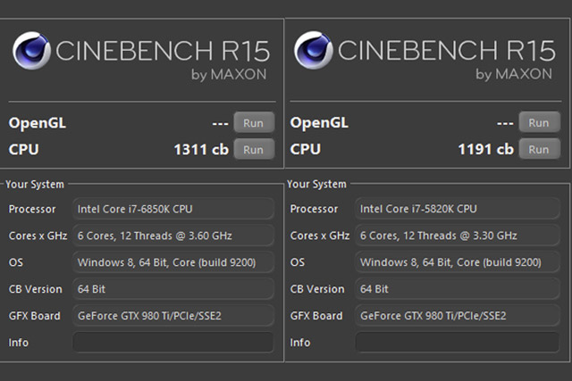This screenshot has width=572, height=381.
Task: Run the CPU test scoring 1191 cb
Action: 538,149
